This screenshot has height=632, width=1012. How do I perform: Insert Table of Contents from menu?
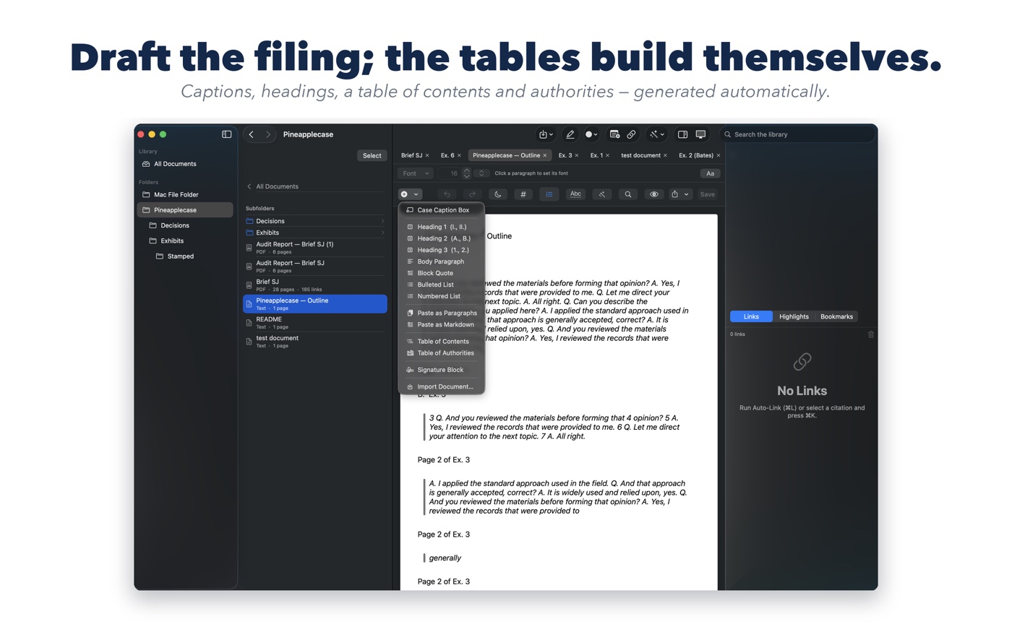(442, 342)
